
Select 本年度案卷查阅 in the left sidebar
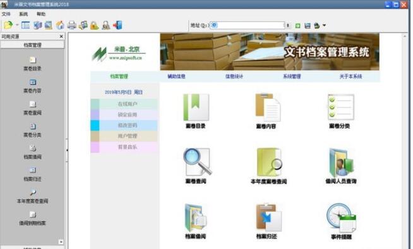coord(32,197)
